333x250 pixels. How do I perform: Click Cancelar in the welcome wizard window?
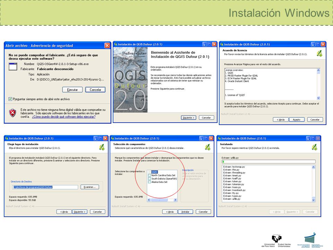(x=206, y=118)
